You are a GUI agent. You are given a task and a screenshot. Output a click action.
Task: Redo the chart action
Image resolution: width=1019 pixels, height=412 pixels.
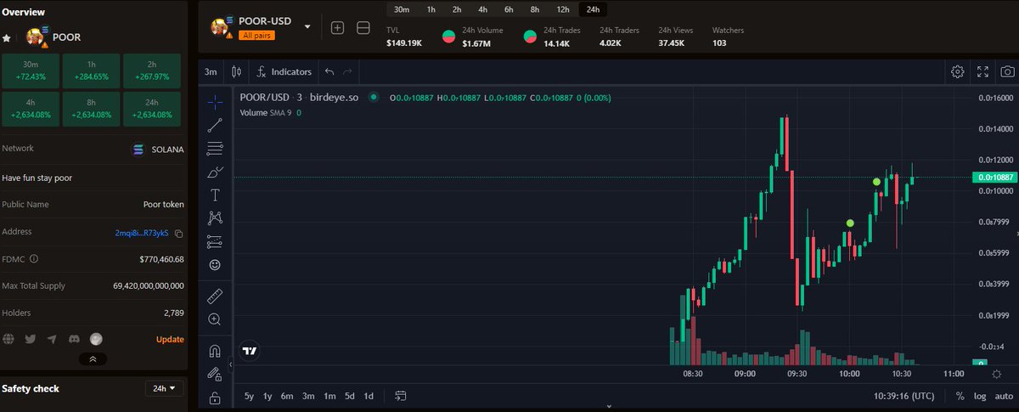(347, 72)
